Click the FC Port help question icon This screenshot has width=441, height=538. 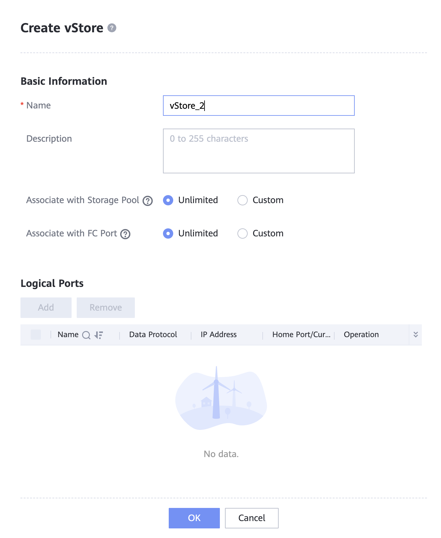(x=125, y=234)
